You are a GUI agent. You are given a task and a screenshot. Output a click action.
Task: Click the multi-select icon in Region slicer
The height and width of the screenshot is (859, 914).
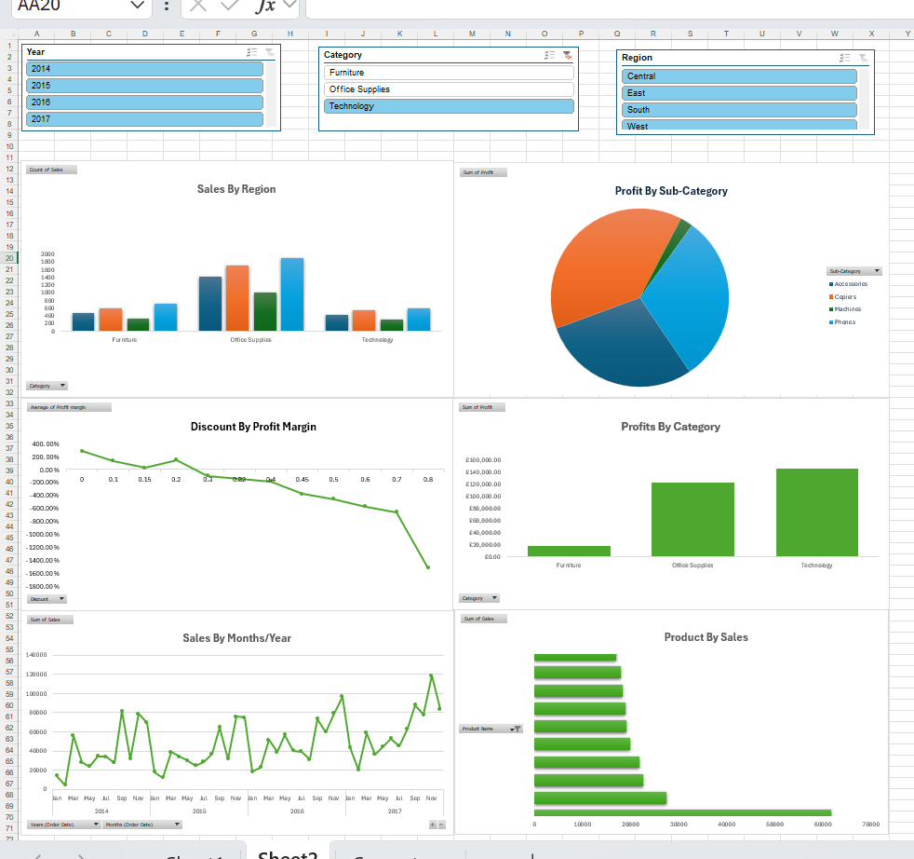(x=846, y=58)
